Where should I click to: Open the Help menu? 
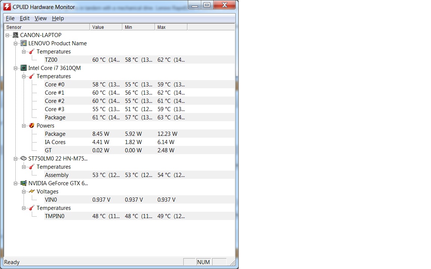point(58,18)
